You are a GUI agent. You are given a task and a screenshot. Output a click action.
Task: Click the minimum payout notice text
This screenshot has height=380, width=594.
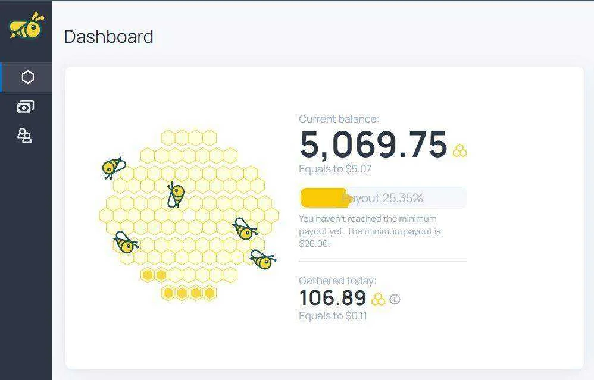tap(370, 231)
